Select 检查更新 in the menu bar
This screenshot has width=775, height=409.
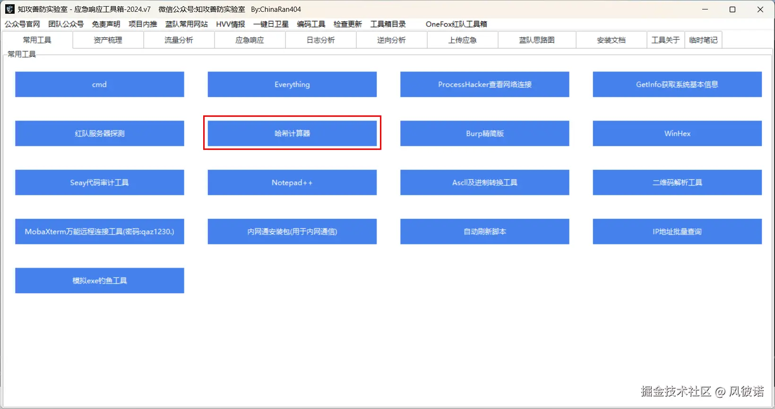(x=348, y=24)
